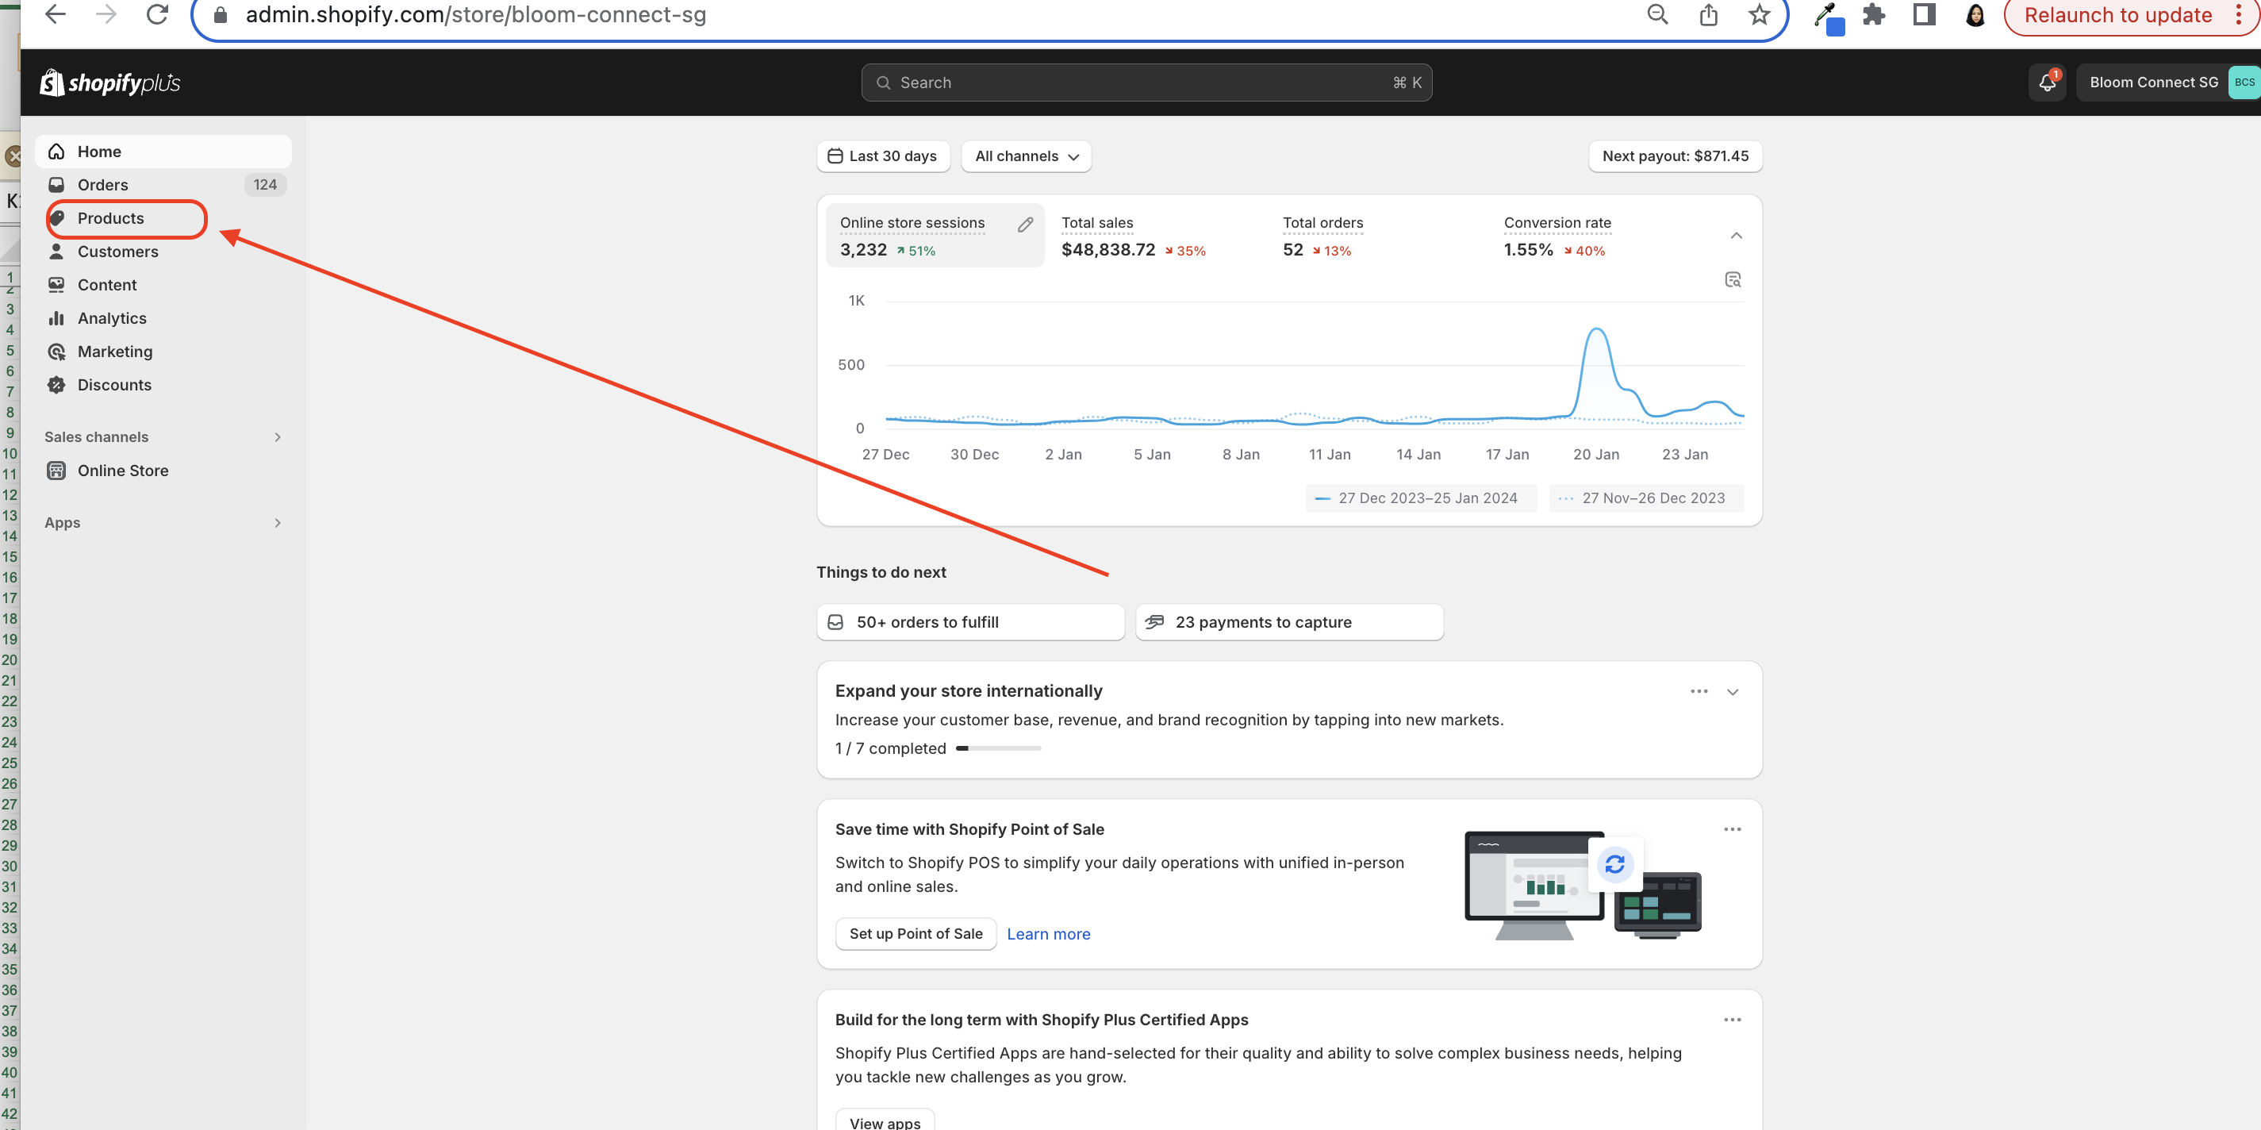Open the Chrome three-dot menu beside Relaunch to update
Screen dimensions: 2261x1130
point(2238,15)
